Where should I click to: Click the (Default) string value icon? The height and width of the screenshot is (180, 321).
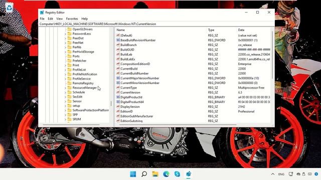[x=118, y=35]
